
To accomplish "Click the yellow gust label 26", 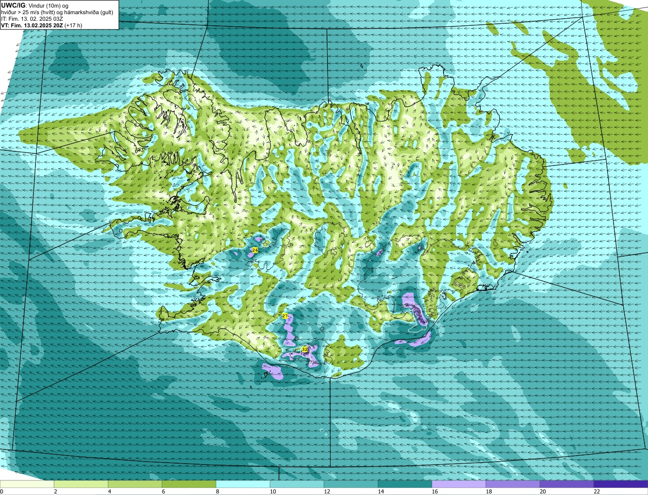I will pos(255,250).
